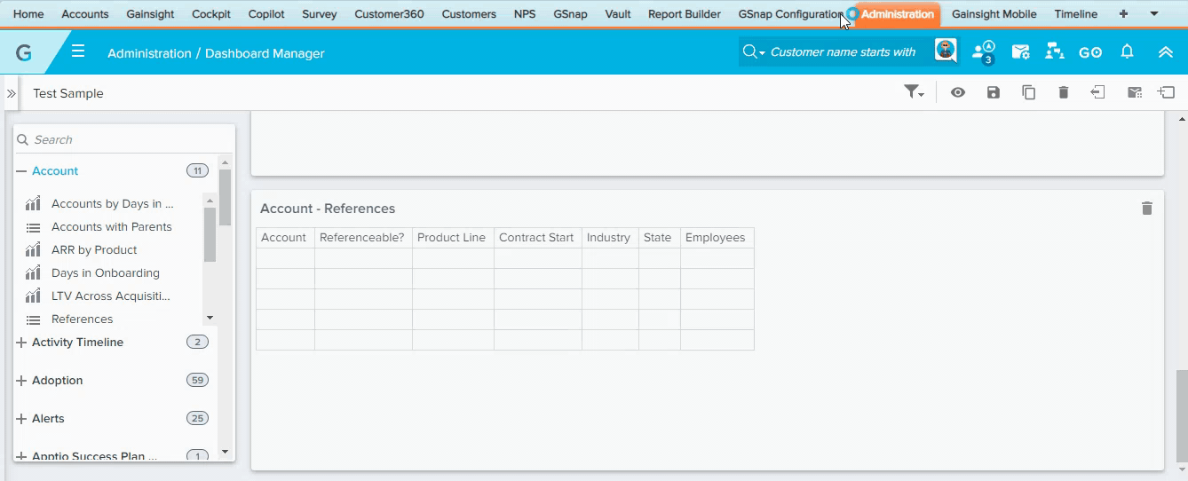The image size is (1188, 481).
Task: Click the export arrow-out icon in toolbar
Action: tap(1098, 92)
